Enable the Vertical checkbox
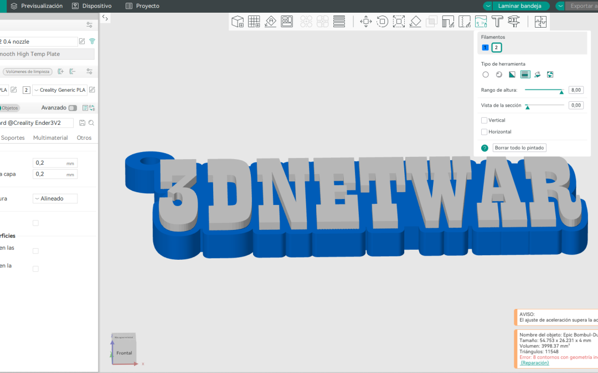 tap(484, 120)
